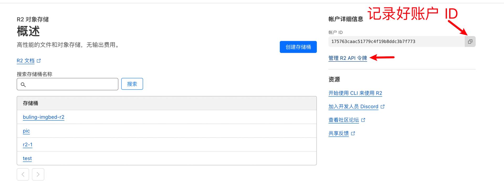Screen dimensions: 504x182
Task: Click the external-link icon beside 查看社区论坛
Action: point(363,120)
